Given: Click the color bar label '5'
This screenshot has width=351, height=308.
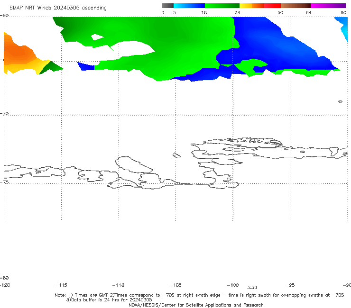Looking at the screenshot, I should (175, 13).
